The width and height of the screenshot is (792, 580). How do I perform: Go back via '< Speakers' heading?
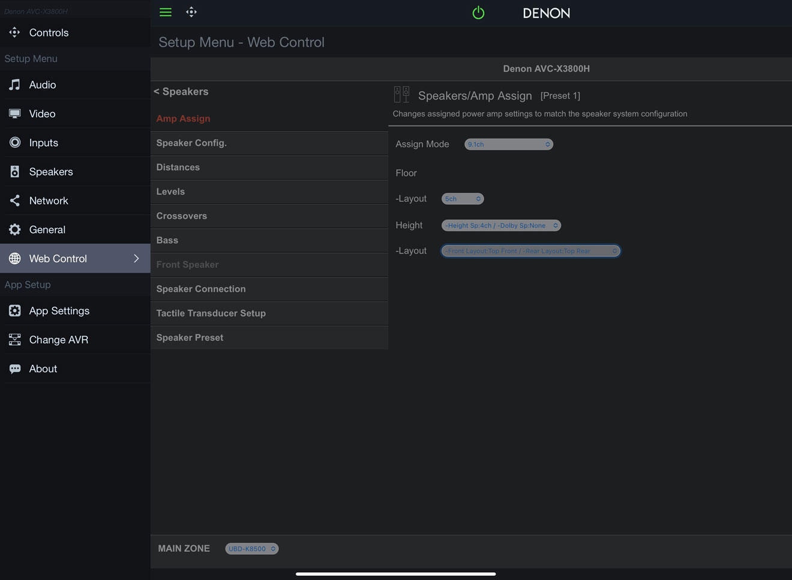tap(181, 92)
